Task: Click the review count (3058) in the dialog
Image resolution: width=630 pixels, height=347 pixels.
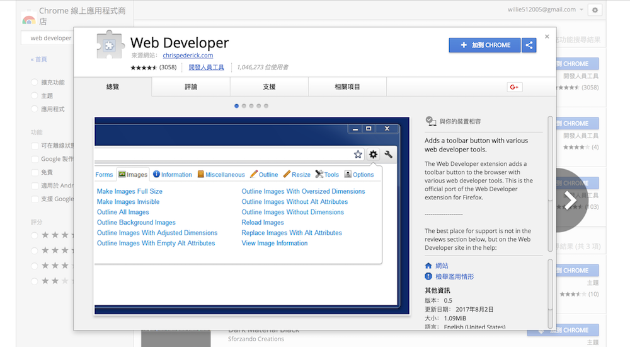Action: click(x=168, y=68)
